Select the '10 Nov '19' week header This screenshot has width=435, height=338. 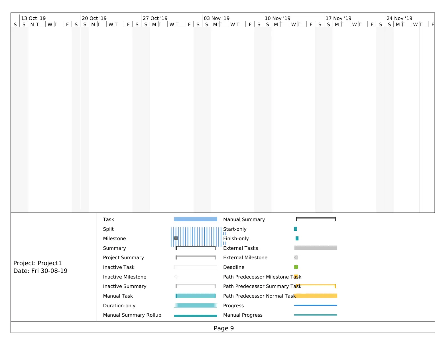pyautogui.click(x=278, y=18)
